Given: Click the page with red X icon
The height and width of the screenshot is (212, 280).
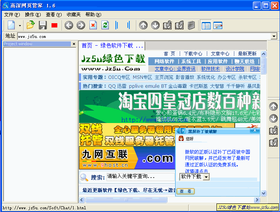Looking at the screenshot, I should click(x=93, y=25).
